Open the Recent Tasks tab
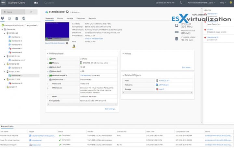The width and height of the screenshot is (234, 148). coord(7,126)
